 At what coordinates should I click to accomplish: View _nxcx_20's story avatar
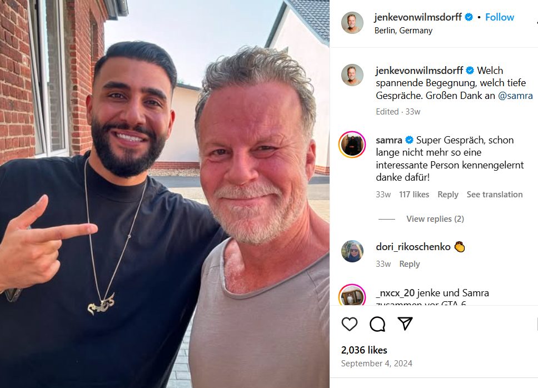point(352,295)
